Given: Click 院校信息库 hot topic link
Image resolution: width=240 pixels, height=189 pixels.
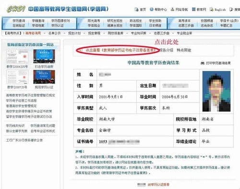Looking at the screenshot, I should coord(116,33).
